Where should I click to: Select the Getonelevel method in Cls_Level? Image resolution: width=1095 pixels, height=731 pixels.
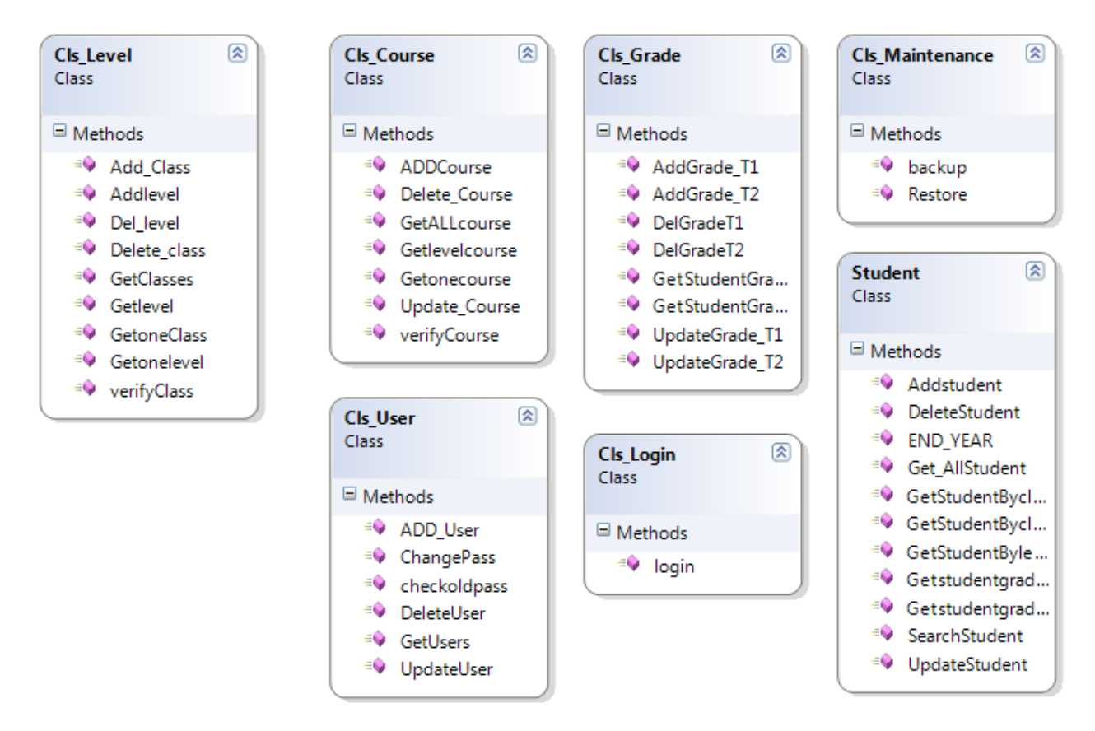tap(157, 362)
